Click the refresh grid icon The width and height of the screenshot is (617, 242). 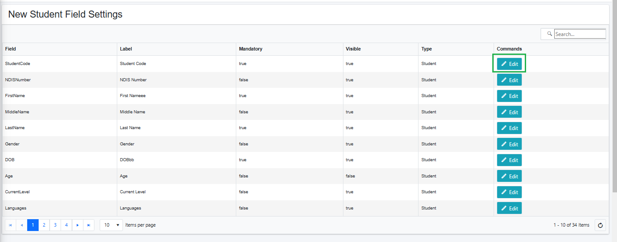600,225
